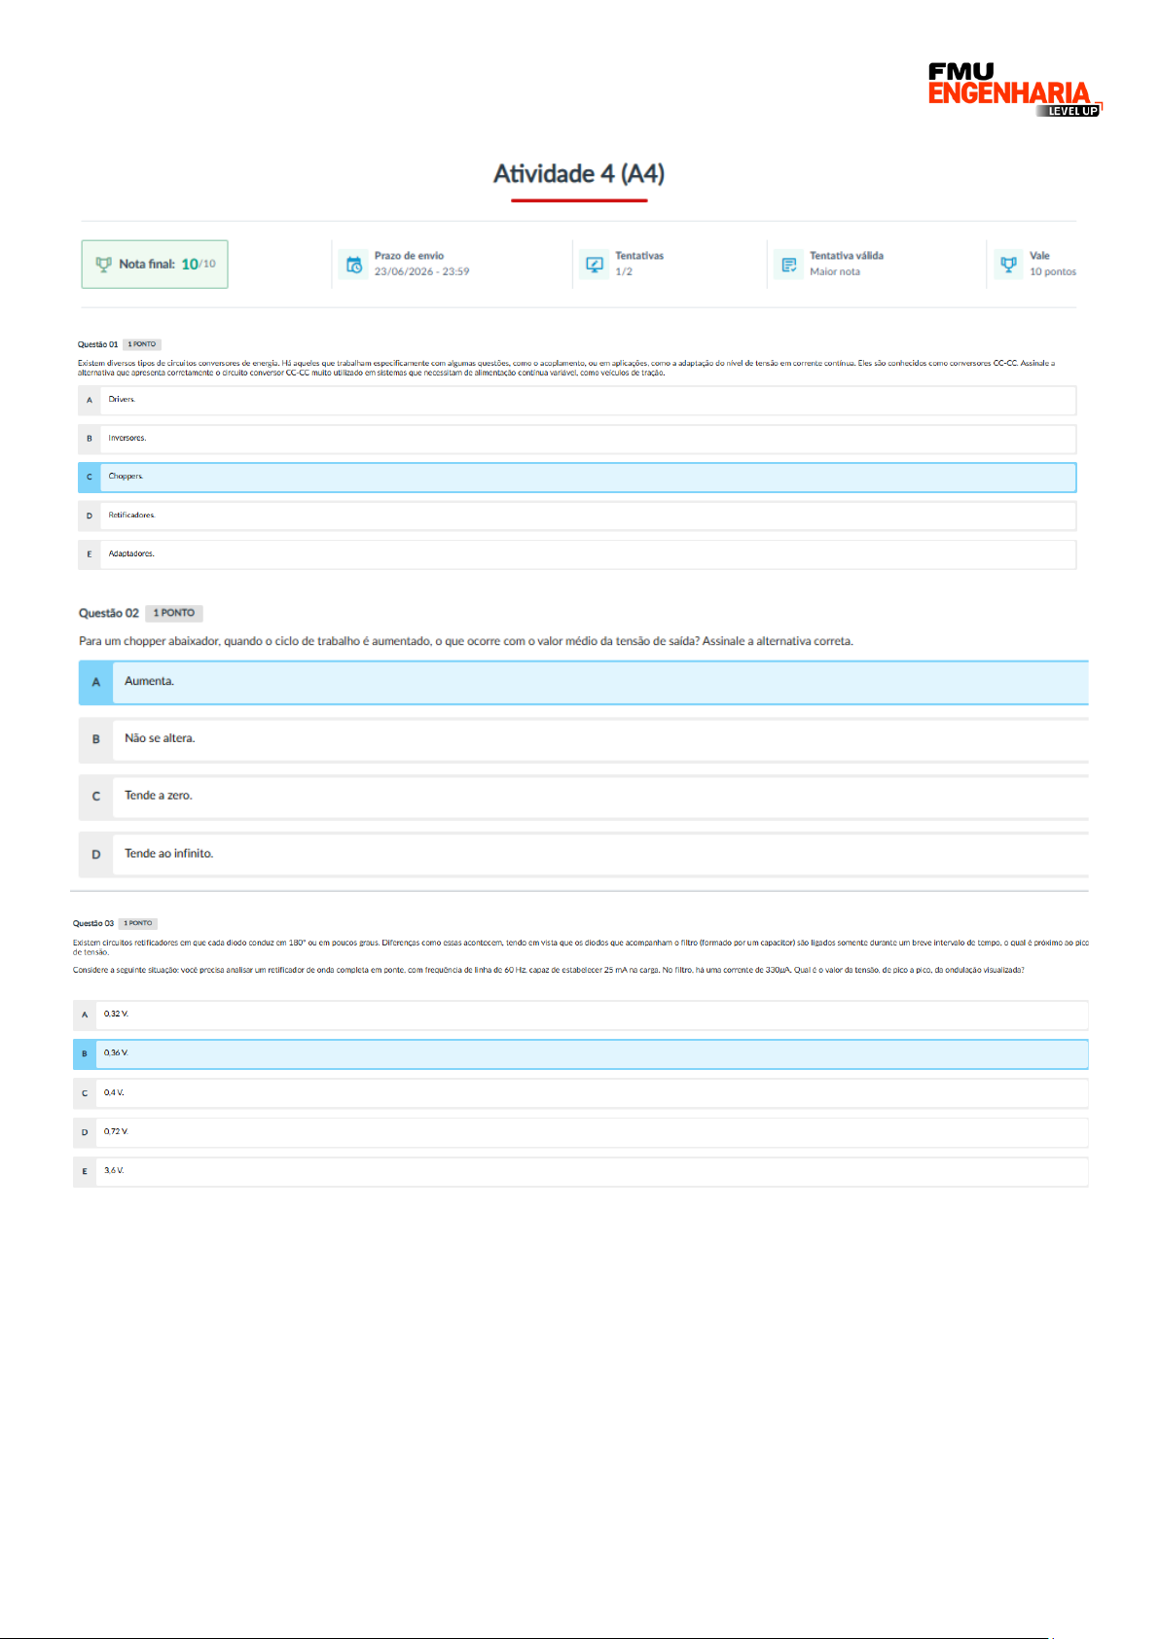Viewport: 1160px width, 1639px height.
Task: Pick option E 3,6 V in Questão 03
Action: pyautogui.click(x=581, y=1171)
